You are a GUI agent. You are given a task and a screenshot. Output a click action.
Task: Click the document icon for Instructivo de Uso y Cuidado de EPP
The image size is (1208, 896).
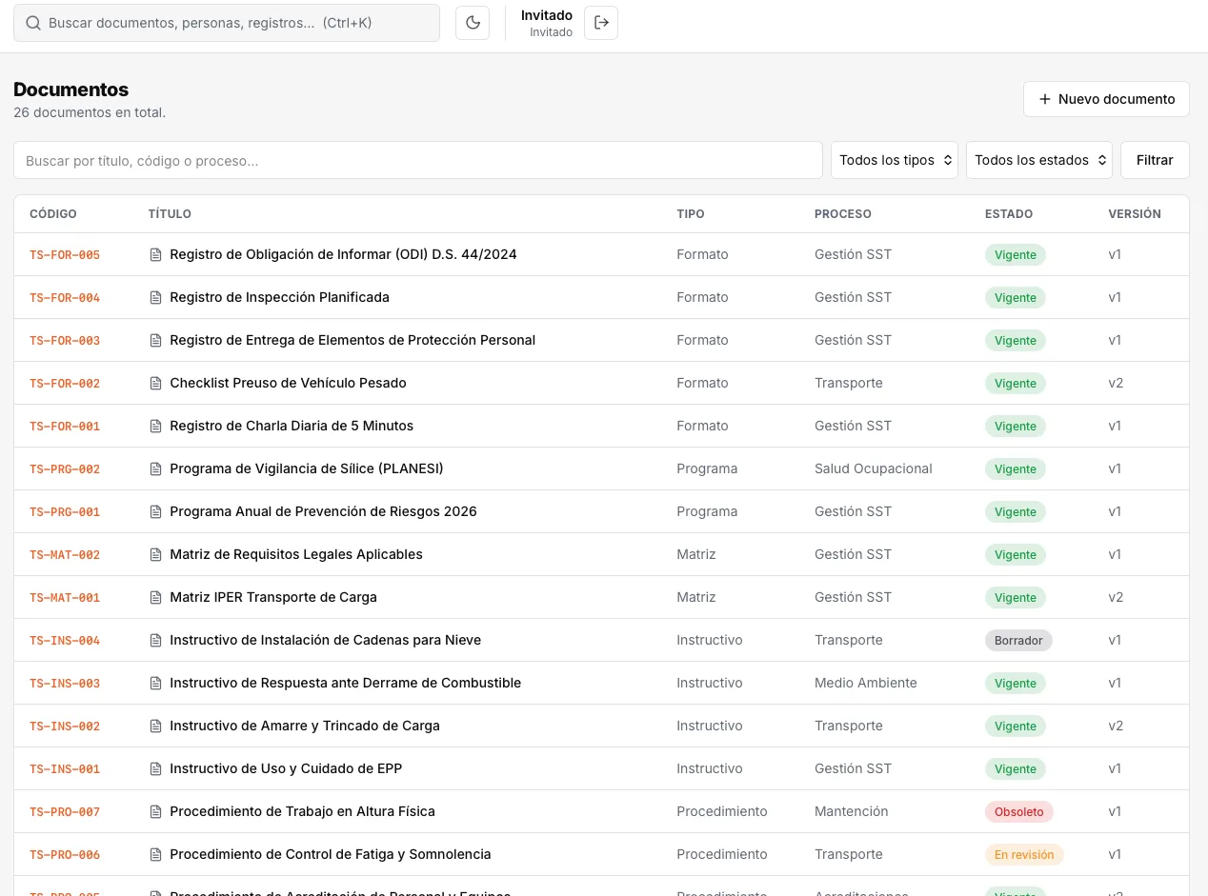(x=156, y=768)
